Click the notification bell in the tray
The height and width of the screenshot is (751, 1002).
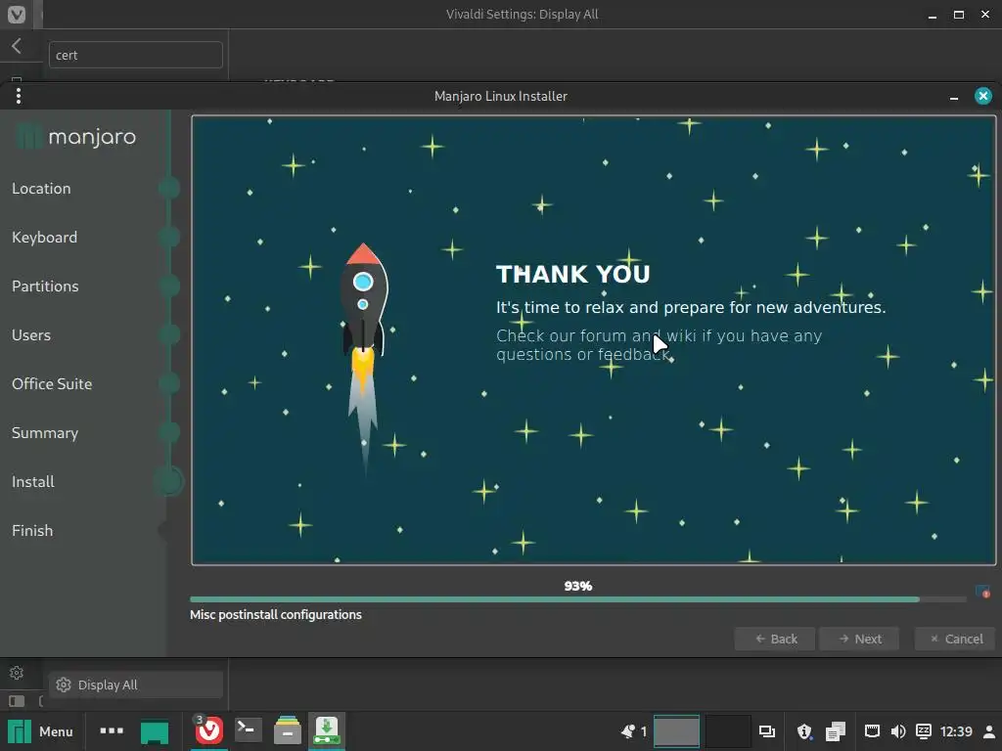[x=628, y=731]
